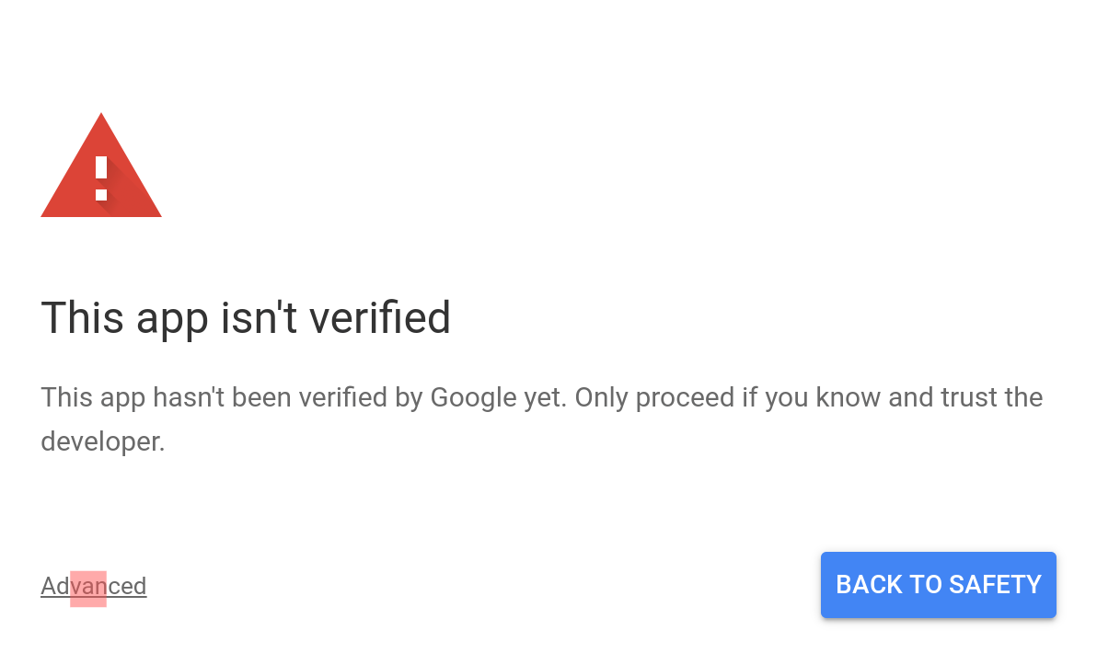1097x653 pixels.
Task: Click the word "developer." on the second line
Action: click(x=103, y=441)
